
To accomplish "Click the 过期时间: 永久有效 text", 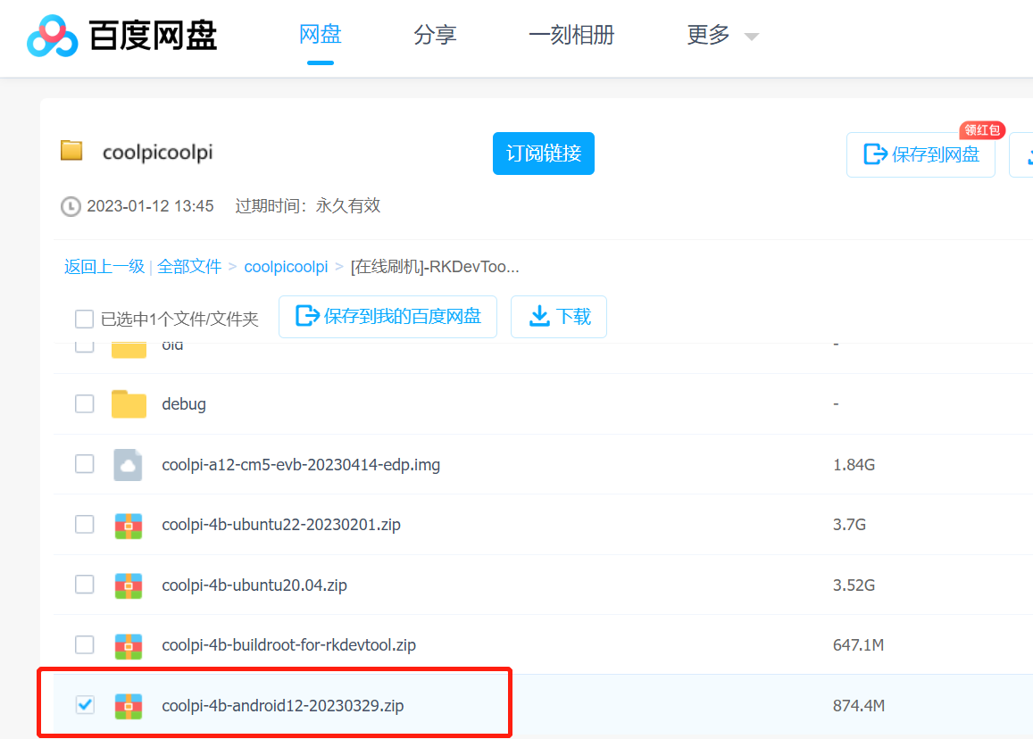I will [308, 206].
